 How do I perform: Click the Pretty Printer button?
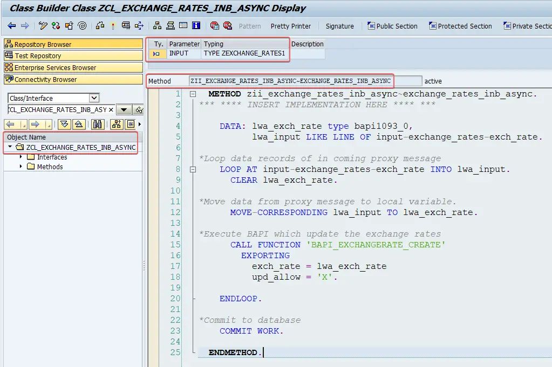[291, 26]
